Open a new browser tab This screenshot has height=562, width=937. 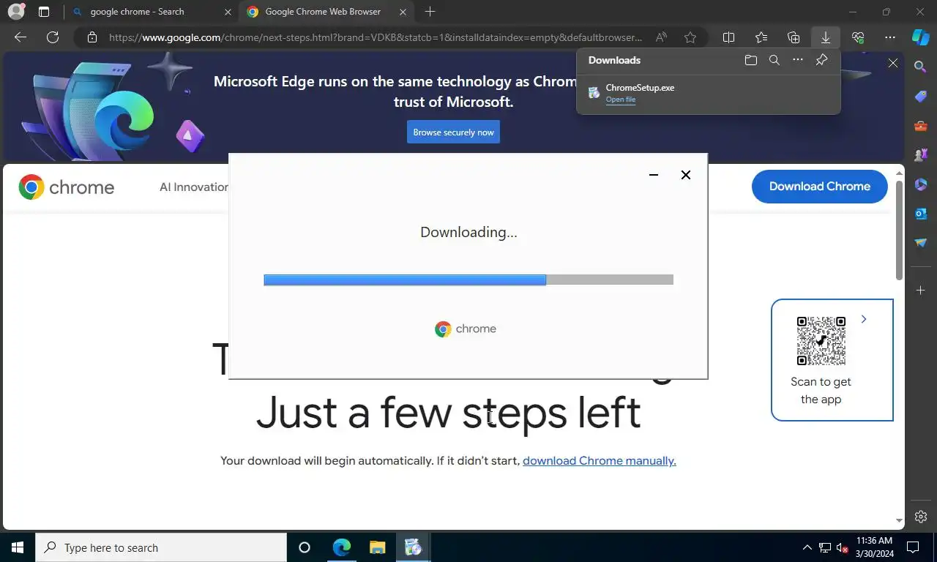[430, 12]
